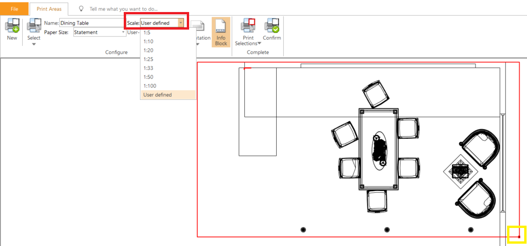Image resolution: width=527 pixels, height=246 pixels.
Task: Edit the Name field containing Dining Table
Action: click(x=91, y=23)
